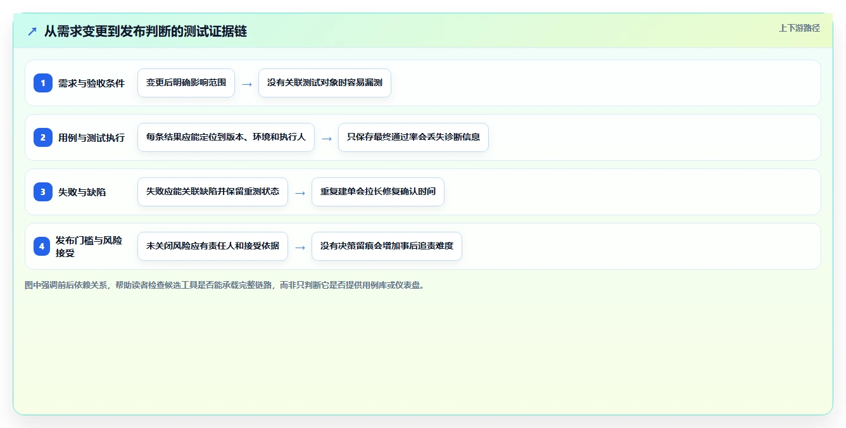This screenshot has width=846, height=428.
Task: Click the footer caption starting 图中强调前后依赖关系
Action: [224, 285]
